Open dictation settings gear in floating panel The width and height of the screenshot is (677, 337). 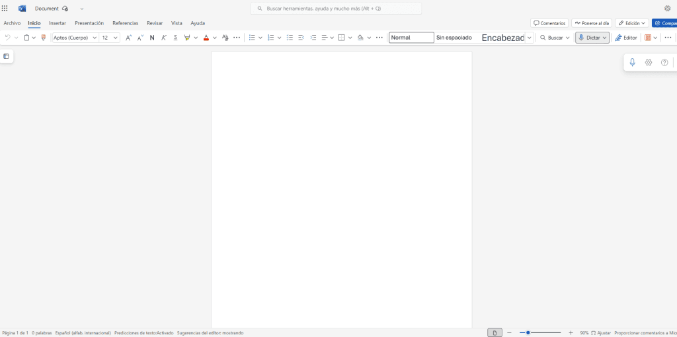(649, 63)
